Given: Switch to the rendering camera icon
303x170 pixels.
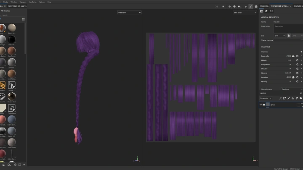Looking at the screenshot, I should (256, 7).
